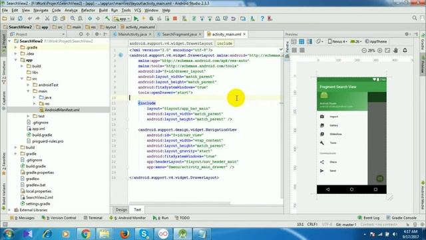This screenshot has width=426, height=240.
Task: Toggle Blueprint view mode in Preview
Action: coord(302,41)
